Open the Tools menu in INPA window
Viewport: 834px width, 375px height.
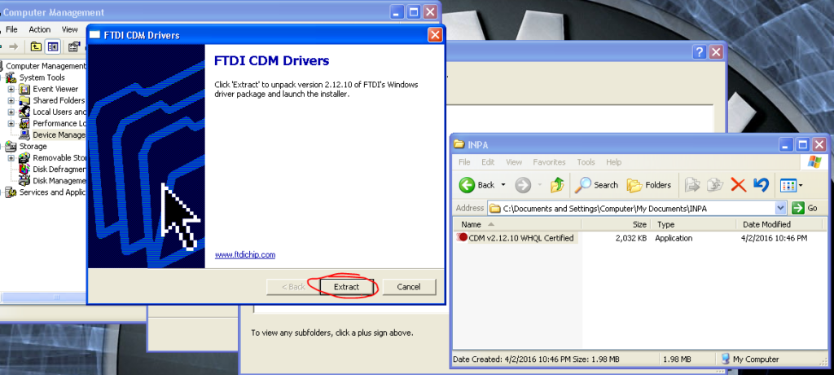pos(586,162)
